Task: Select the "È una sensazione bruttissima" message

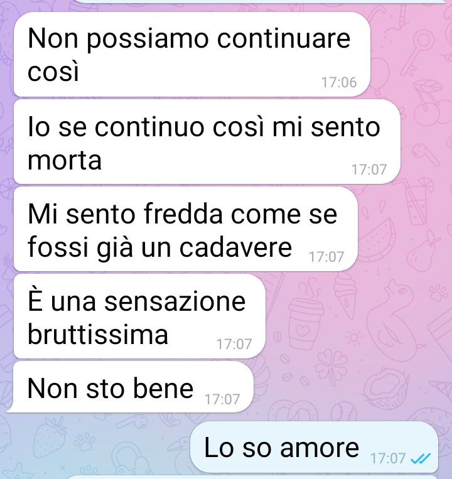Action: pos(139,316)
